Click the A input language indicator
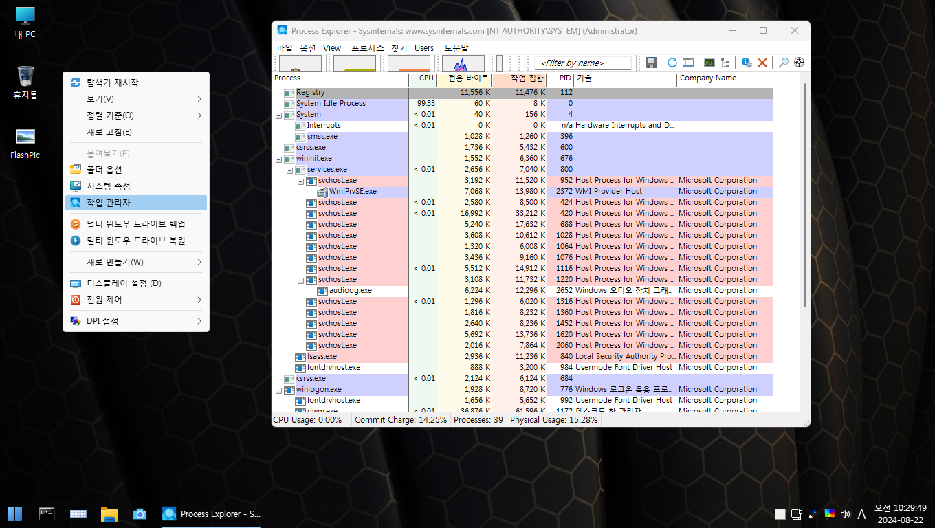 click(x=861, y=514)
